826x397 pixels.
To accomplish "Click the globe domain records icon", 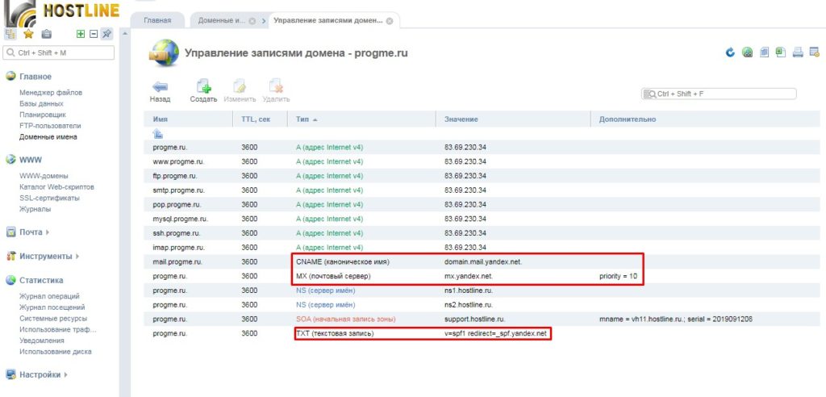I will coord(163,52).
